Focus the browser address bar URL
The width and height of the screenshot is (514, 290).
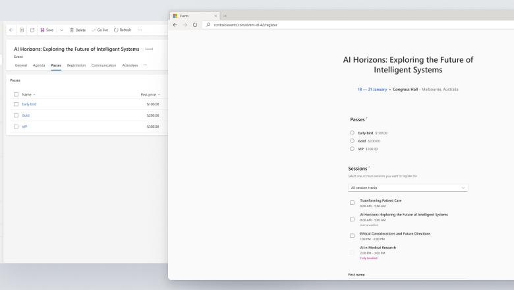[x=246, y=25]
